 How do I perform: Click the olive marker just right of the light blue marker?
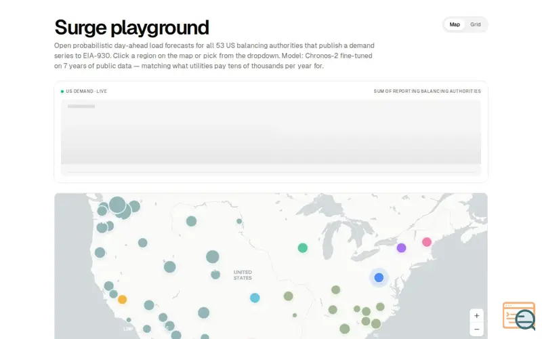[x=289, y=296]
